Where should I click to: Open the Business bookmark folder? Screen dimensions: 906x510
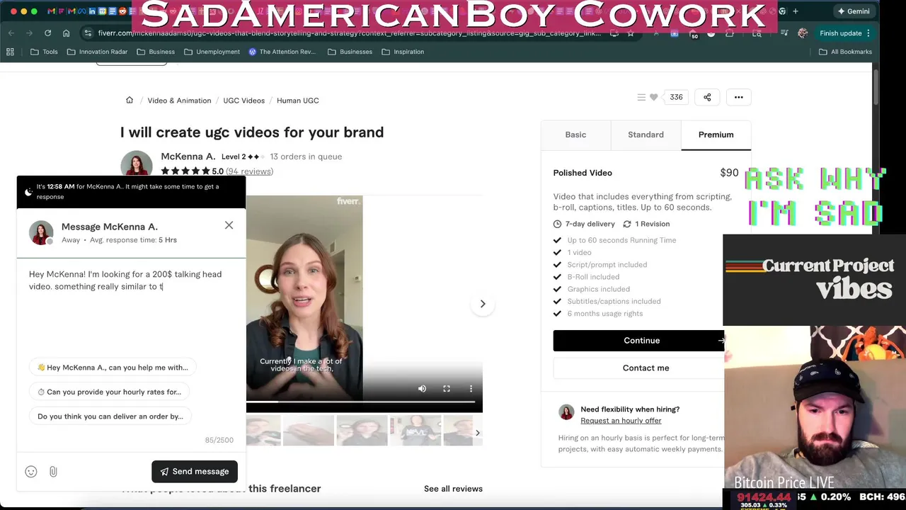[x=156, y=52]
